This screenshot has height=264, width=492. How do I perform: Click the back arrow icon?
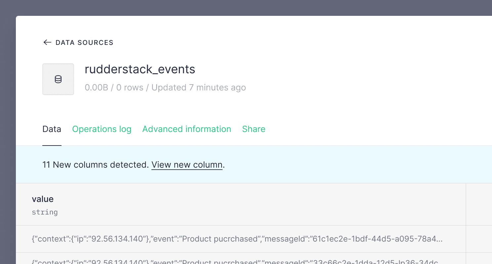pyautogui.click(x=47, y=43)
